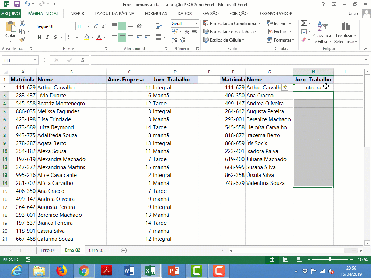Select the Format Painter brush
This screenshot has width=371, height=278.
pyautogui.click(x=22, y=39)
